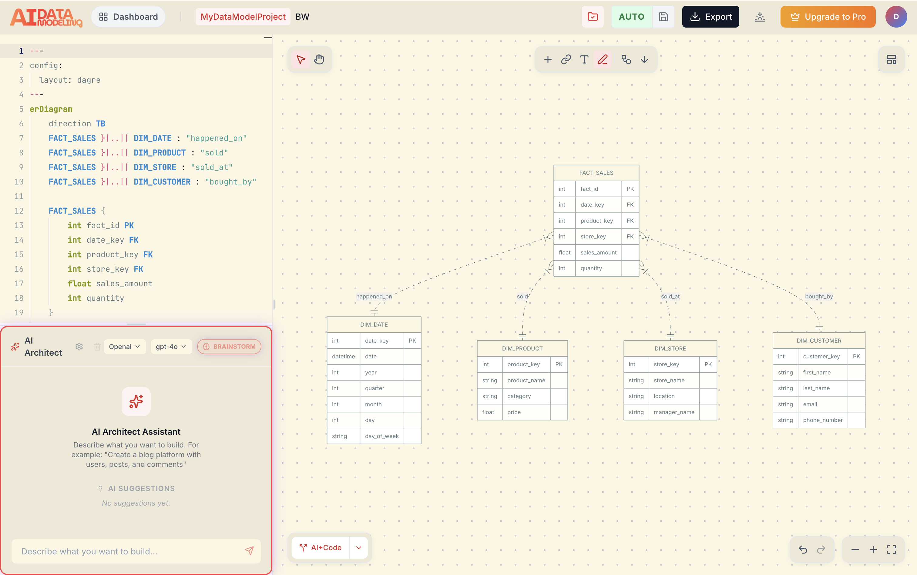Image resolution: width=917 pixels, height=575 pixels.
Task: Select the pointer selection tool
Action: coord(301,59)
